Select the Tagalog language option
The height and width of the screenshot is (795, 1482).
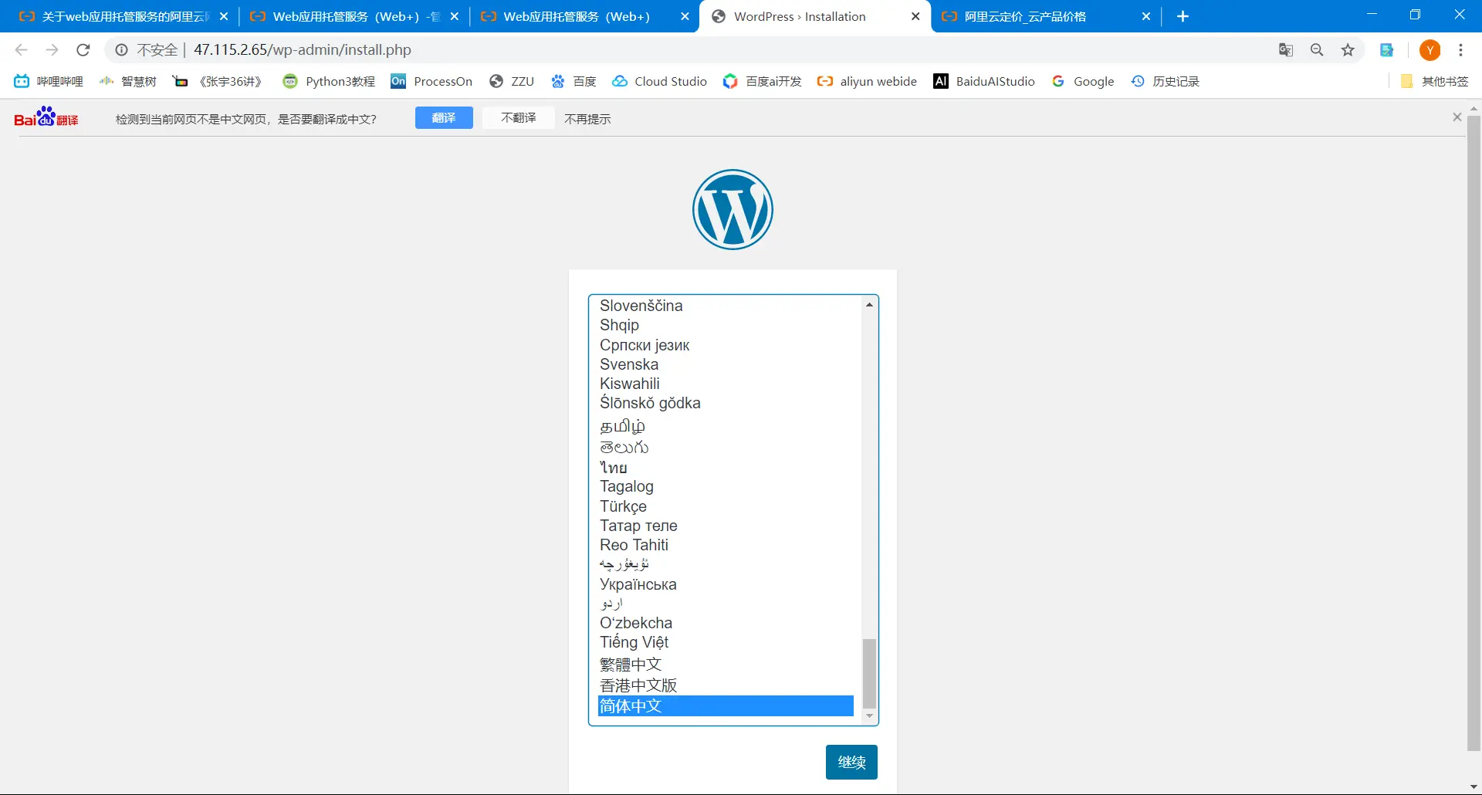click(726, 486)
